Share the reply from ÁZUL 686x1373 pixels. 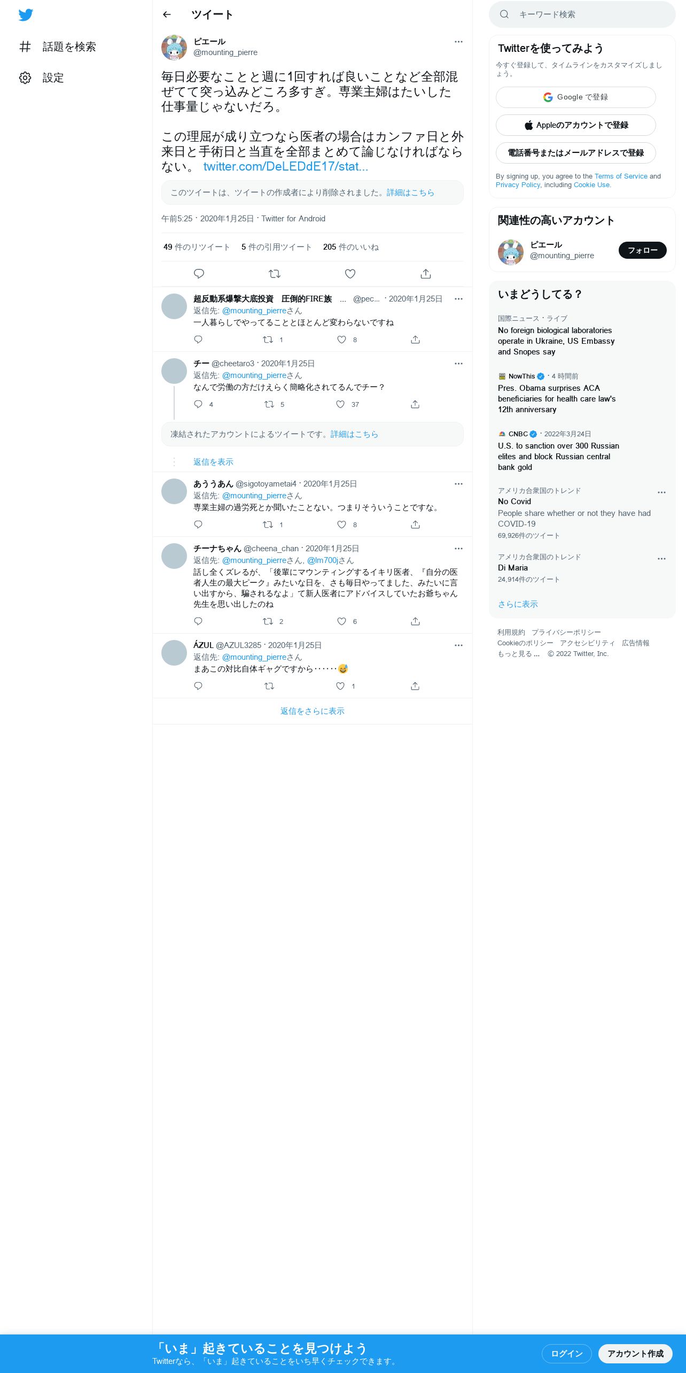click(415, 686)
